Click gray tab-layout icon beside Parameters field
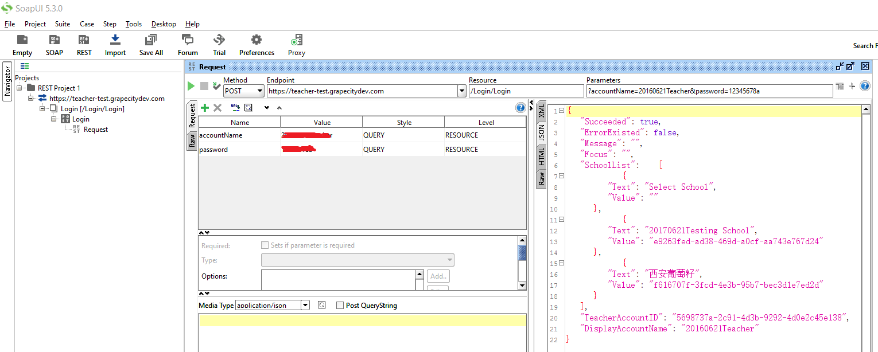 840,87
